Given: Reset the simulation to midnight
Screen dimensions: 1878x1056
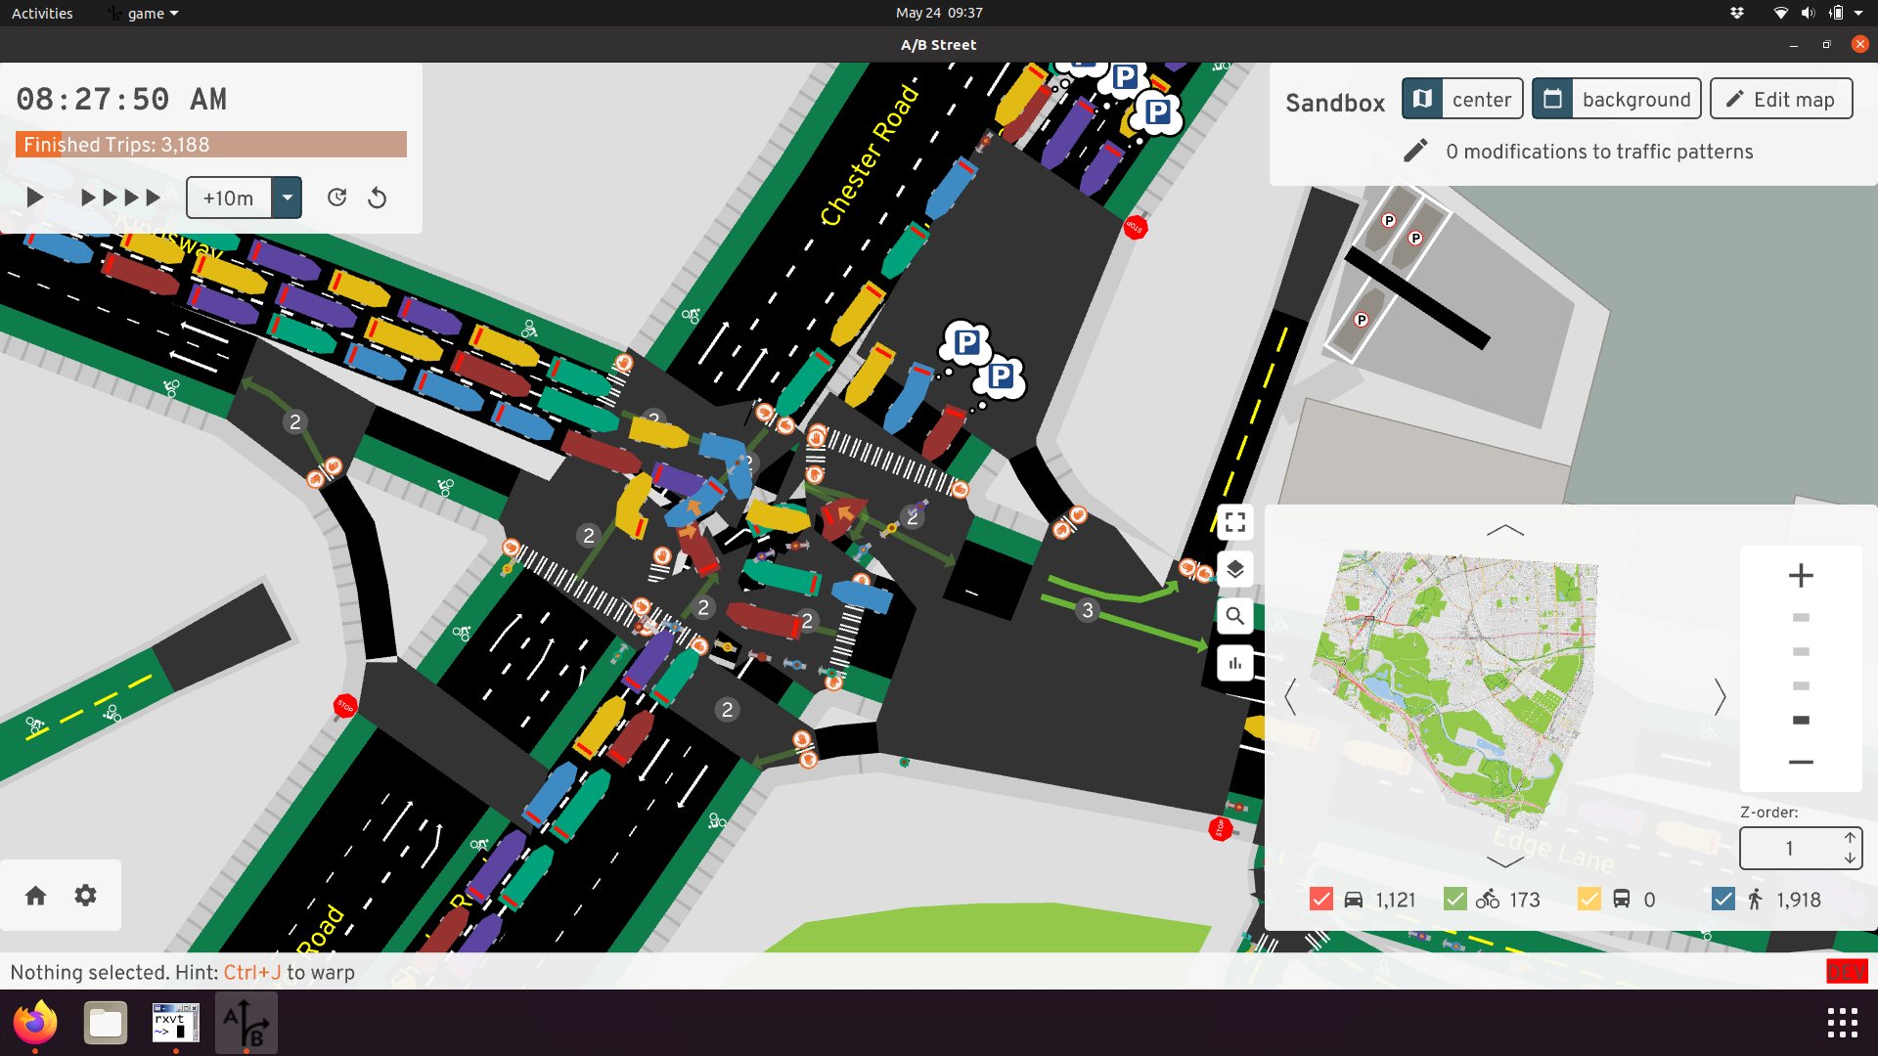Looking at the screenshot, I should click(x=377, y=198).
